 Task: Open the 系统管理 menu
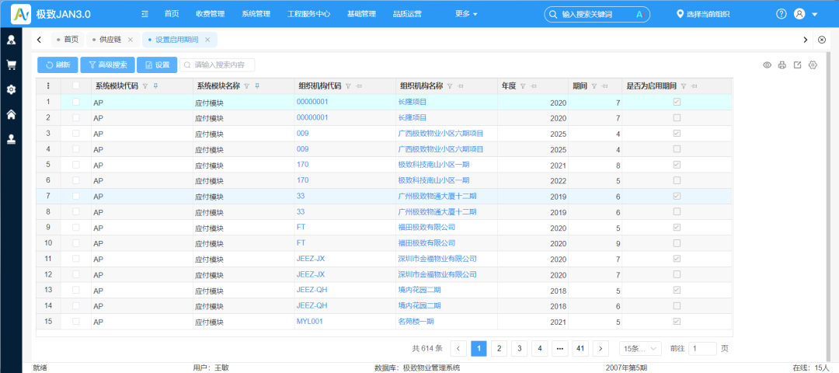256,14
